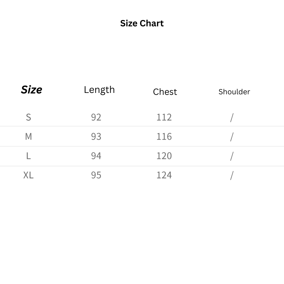This screenshot has width=284, height=284.
Task: Select chest value 120
Action: (164, 156)
